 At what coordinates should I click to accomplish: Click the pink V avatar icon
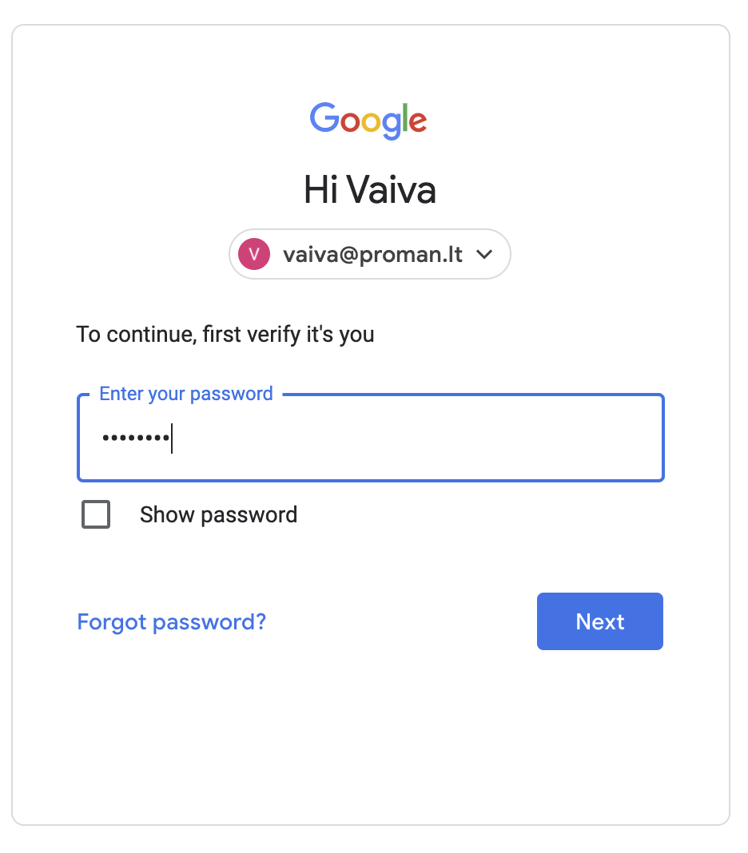pos(254,255)
